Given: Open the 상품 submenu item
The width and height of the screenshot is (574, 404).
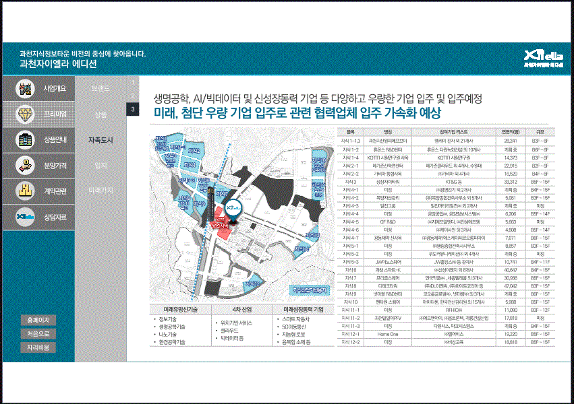Looking at the screenshot, I should click(x=101, y=114).
